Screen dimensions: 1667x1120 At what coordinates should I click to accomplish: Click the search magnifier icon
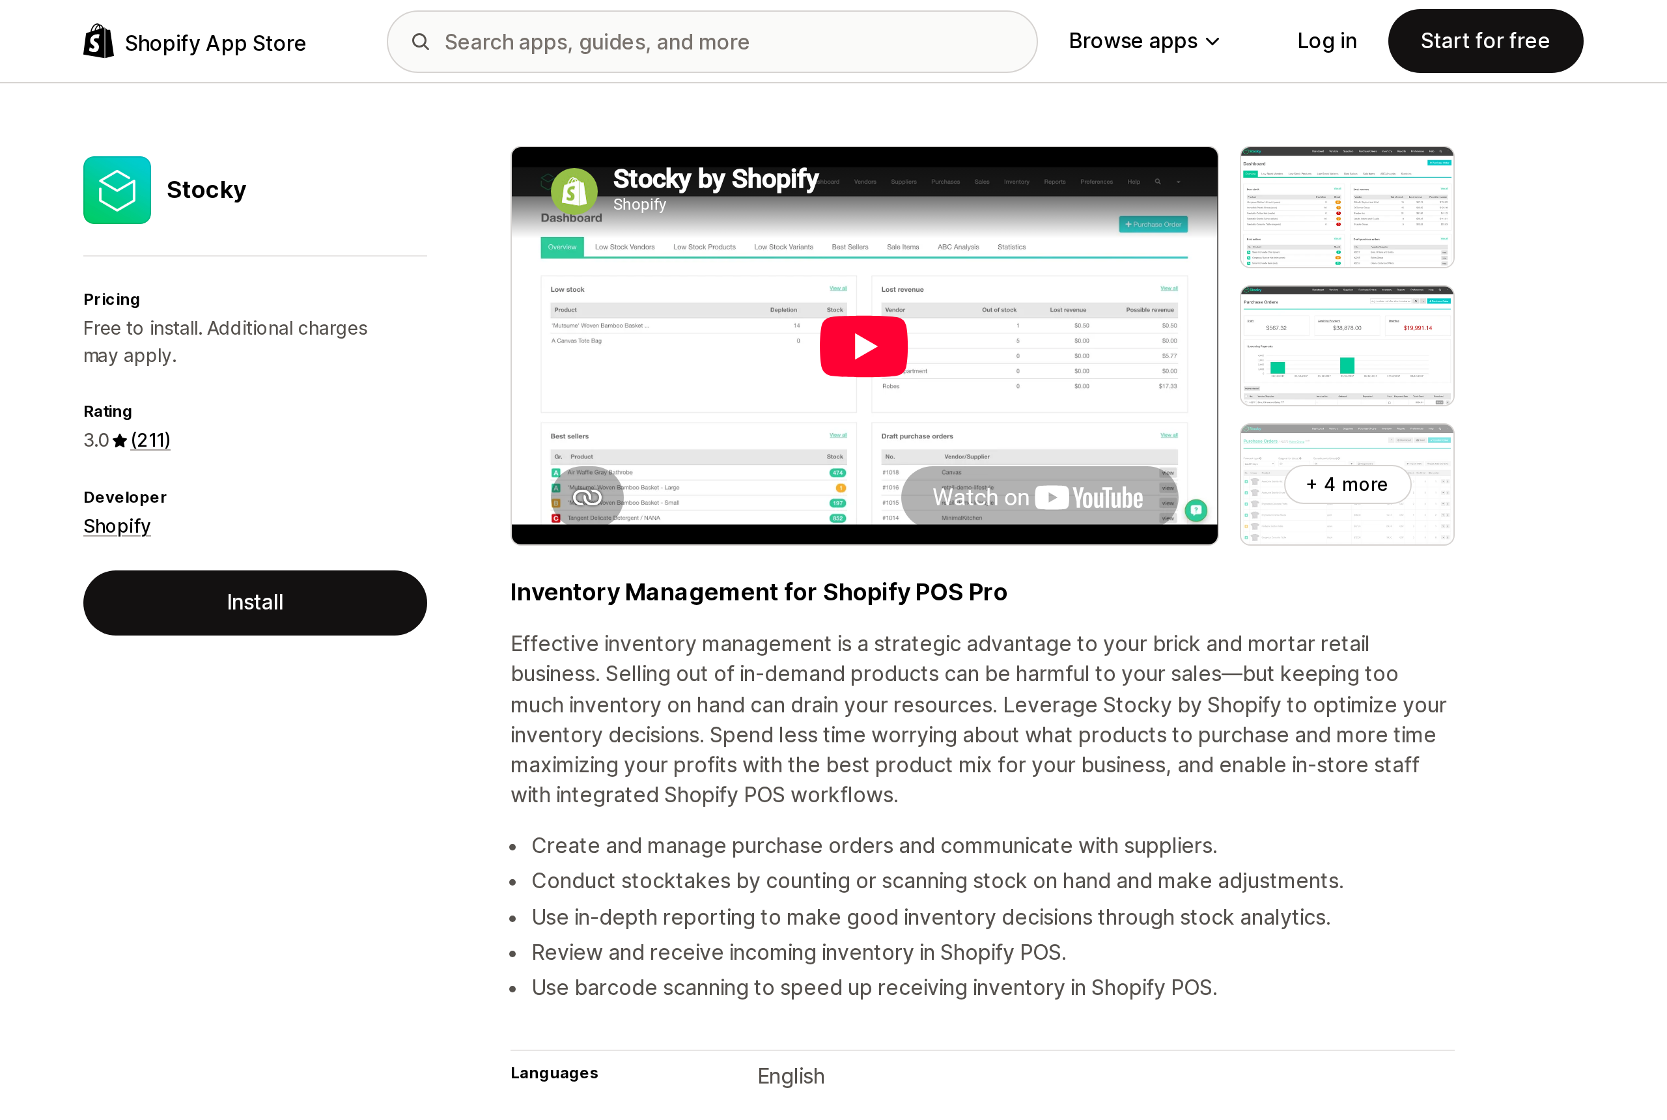421,42
